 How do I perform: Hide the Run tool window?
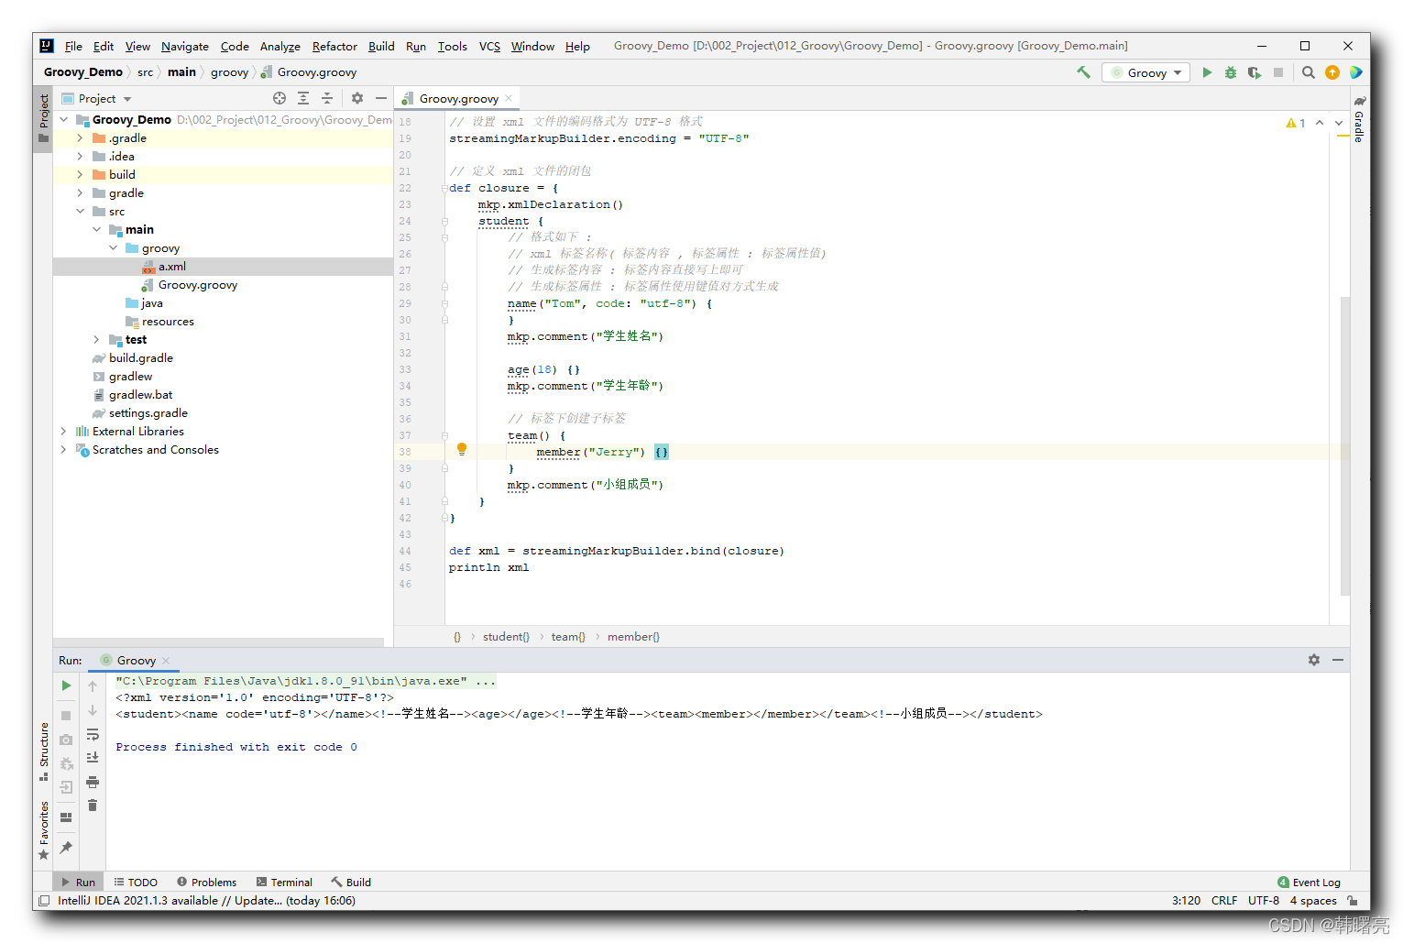(x=1338, y=660)
